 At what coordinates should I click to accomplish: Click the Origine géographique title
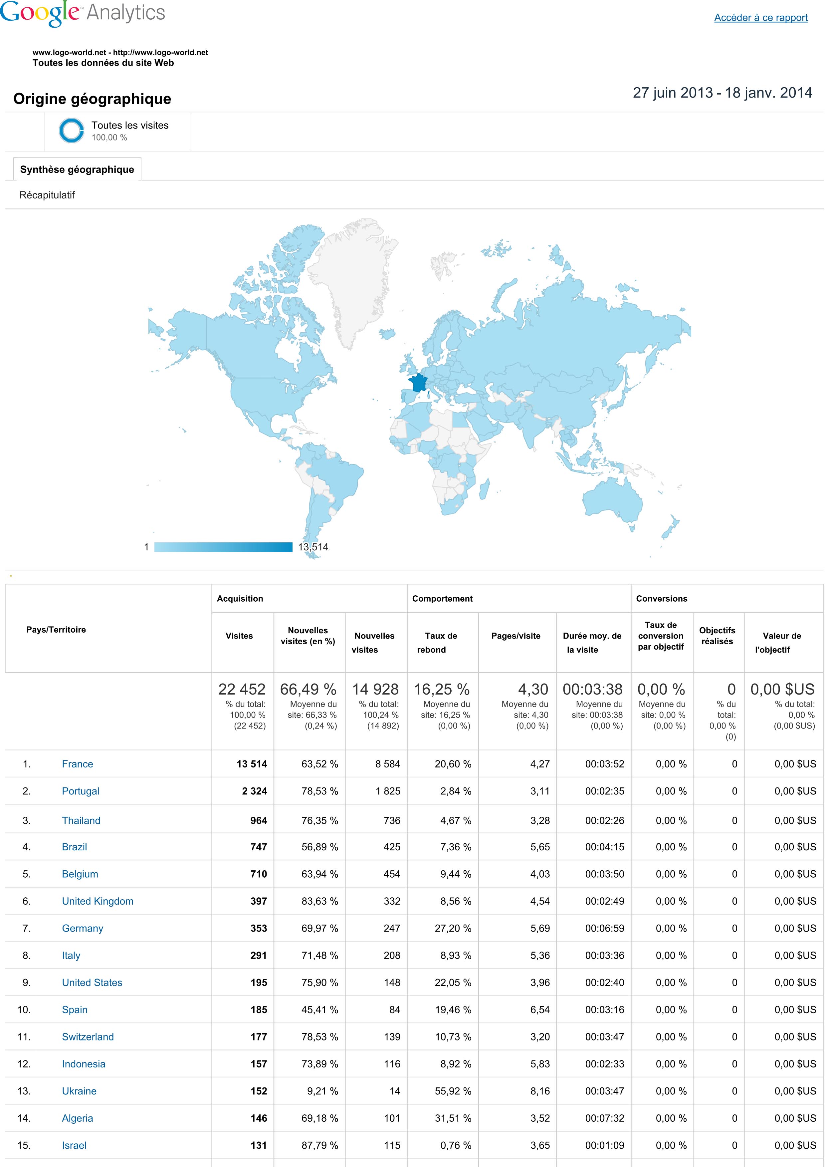[92, 99]
